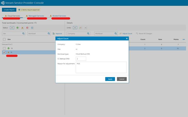Open the column options ellipsis menu
The width and height of the screenshot is (188, 117).
tap(184, 39)
